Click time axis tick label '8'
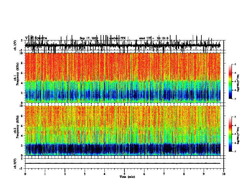 [x=184, y=174]
